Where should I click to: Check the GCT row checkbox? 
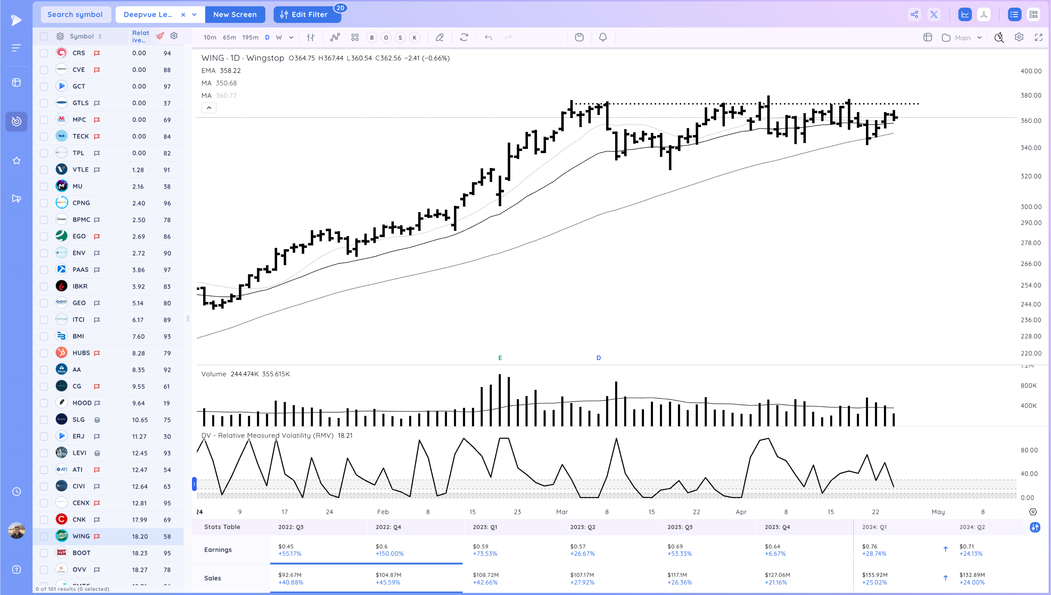point(44,87)
